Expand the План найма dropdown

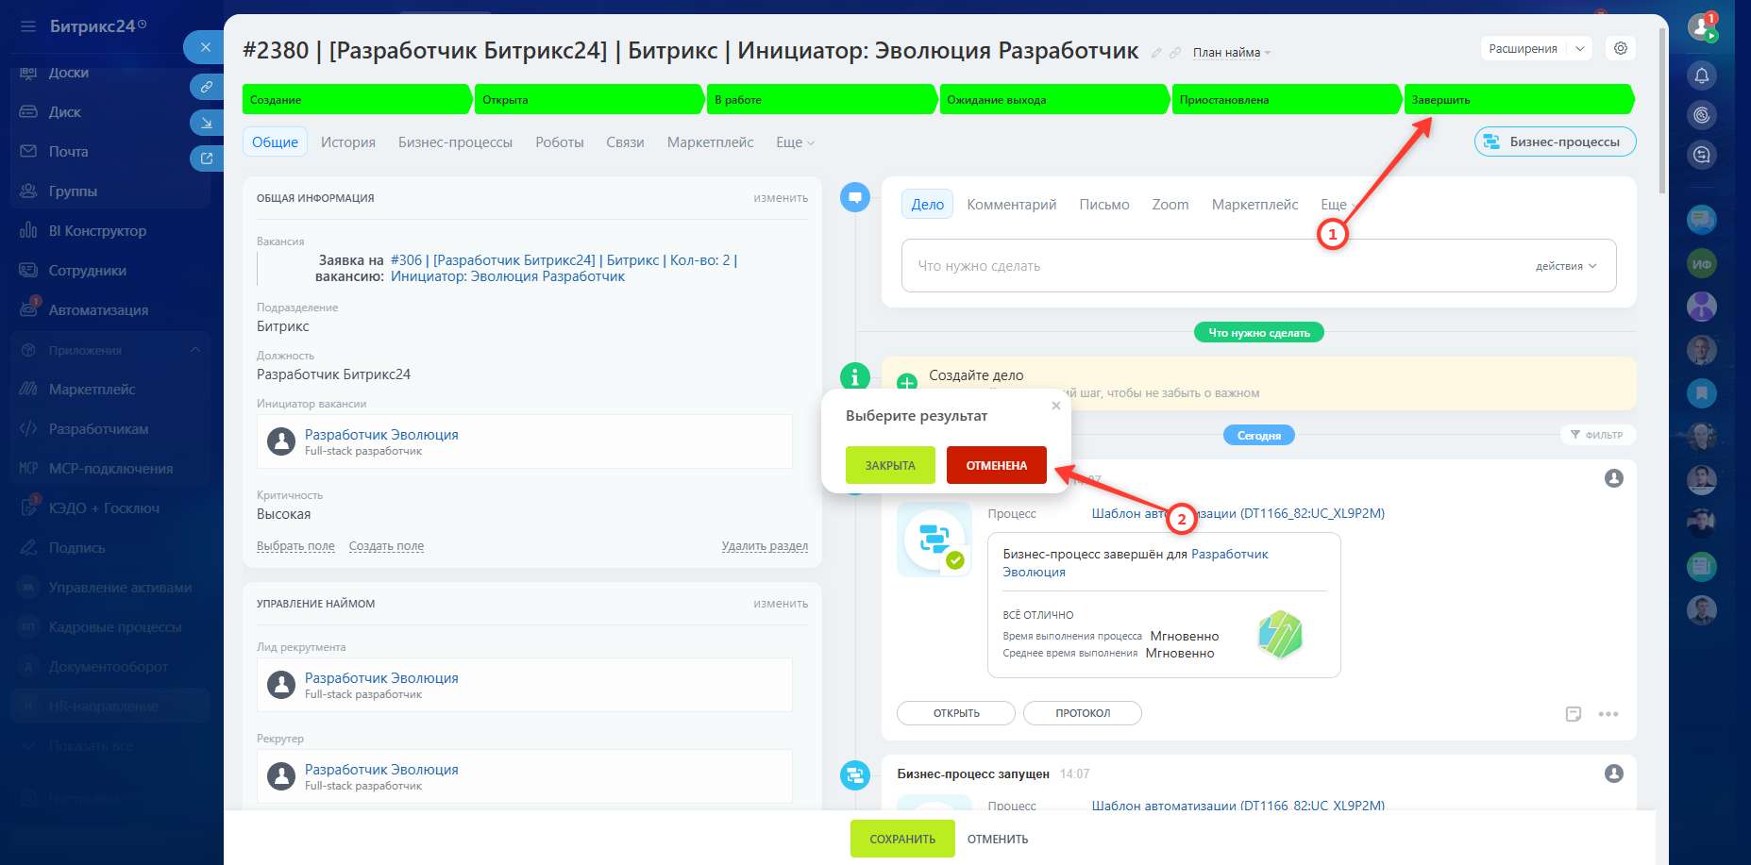pos(1232,53)
